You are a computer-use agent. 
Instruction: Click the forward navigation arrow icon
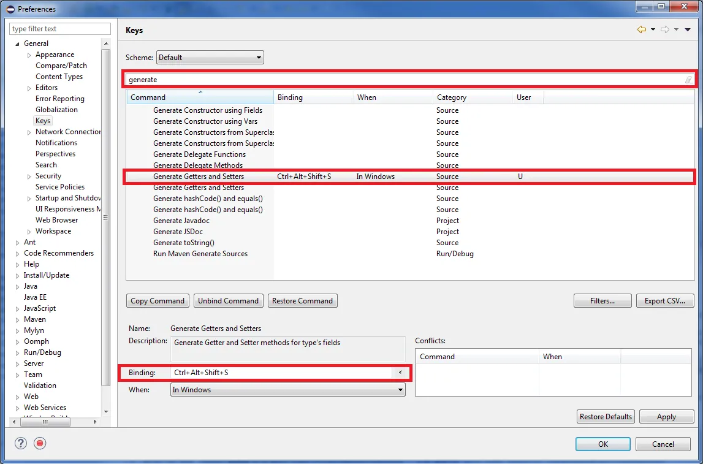pos(665,29)
